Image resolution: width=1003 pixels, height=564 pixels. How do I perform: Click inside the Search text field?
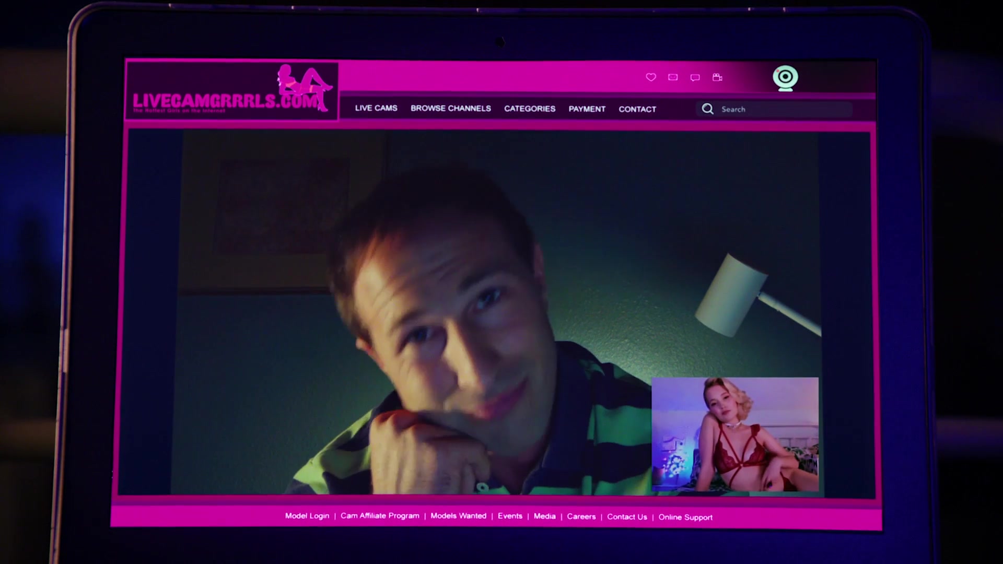click(x=784, y=109)
